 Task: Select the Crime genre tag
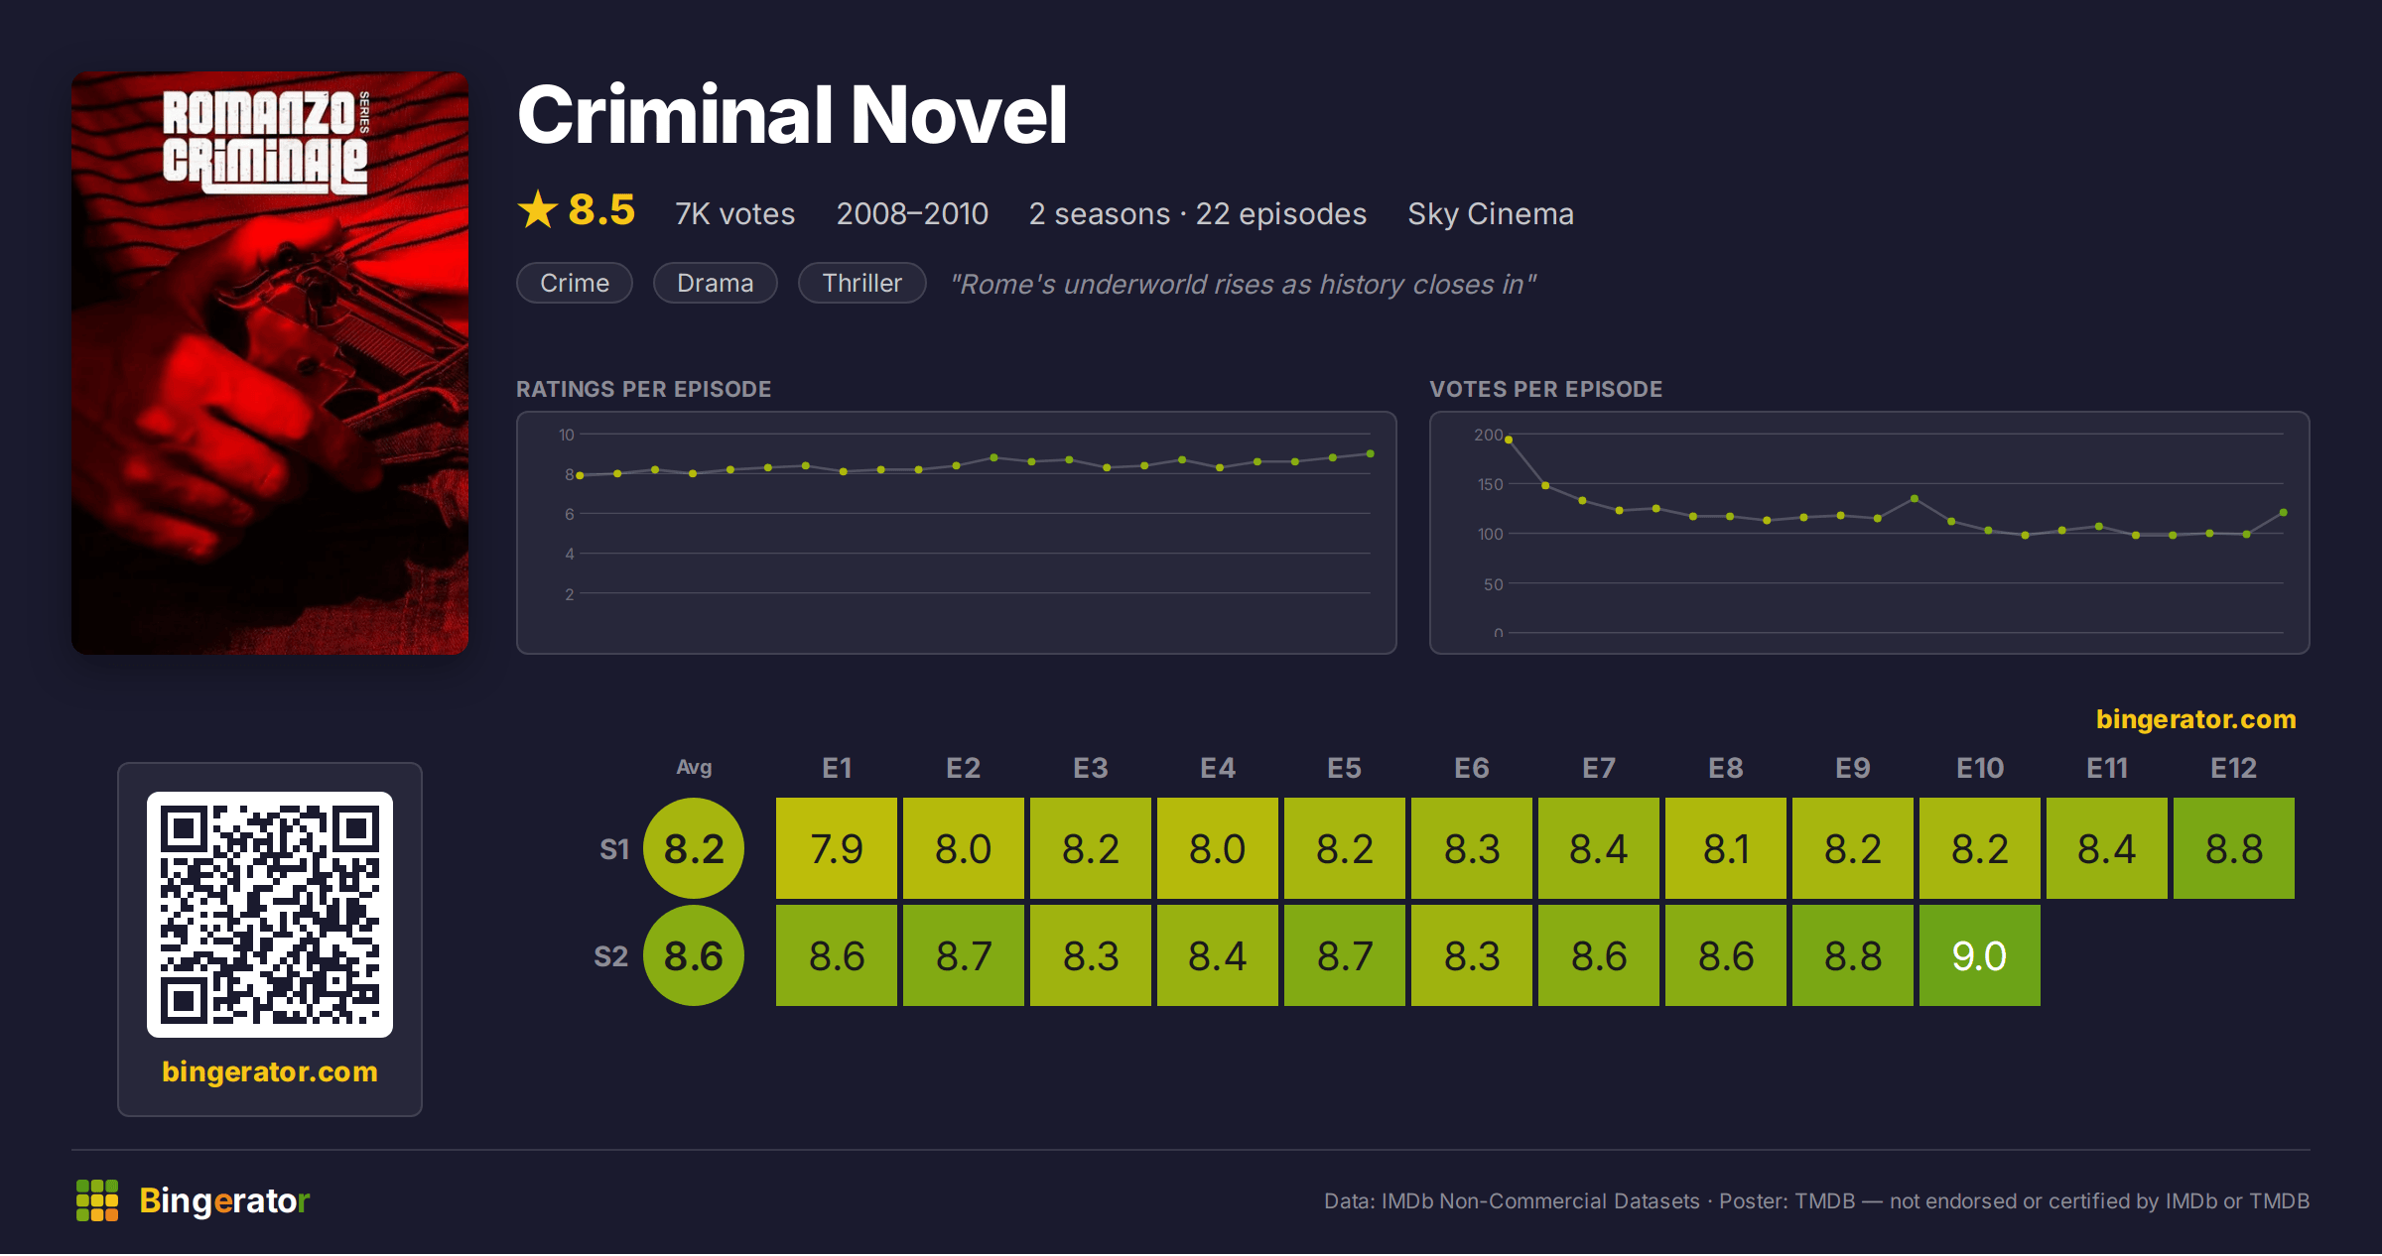pyautogui.click(x=575, y=283)
